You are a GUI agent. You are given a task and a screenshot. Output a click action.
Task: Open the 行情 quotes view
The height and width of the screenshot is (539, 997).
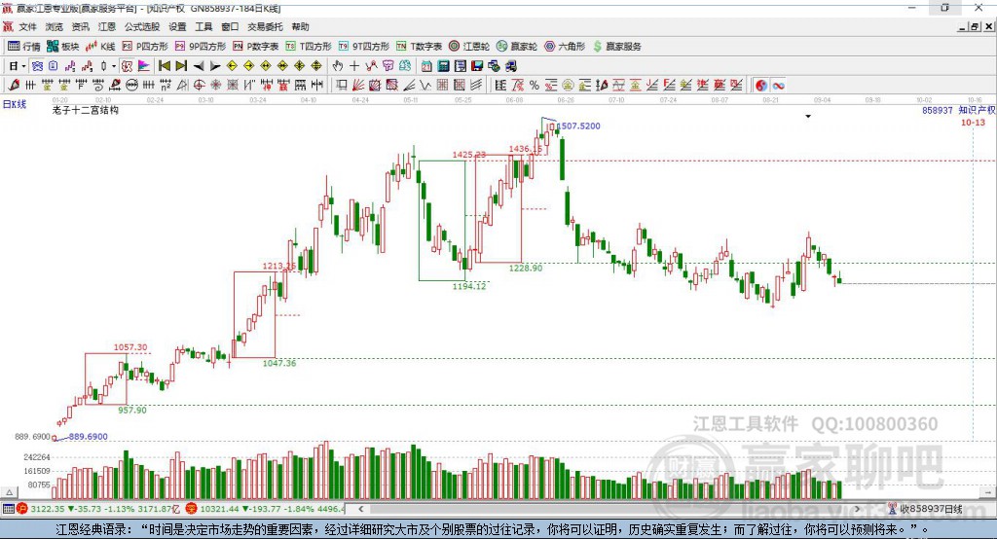coord(24,47)
